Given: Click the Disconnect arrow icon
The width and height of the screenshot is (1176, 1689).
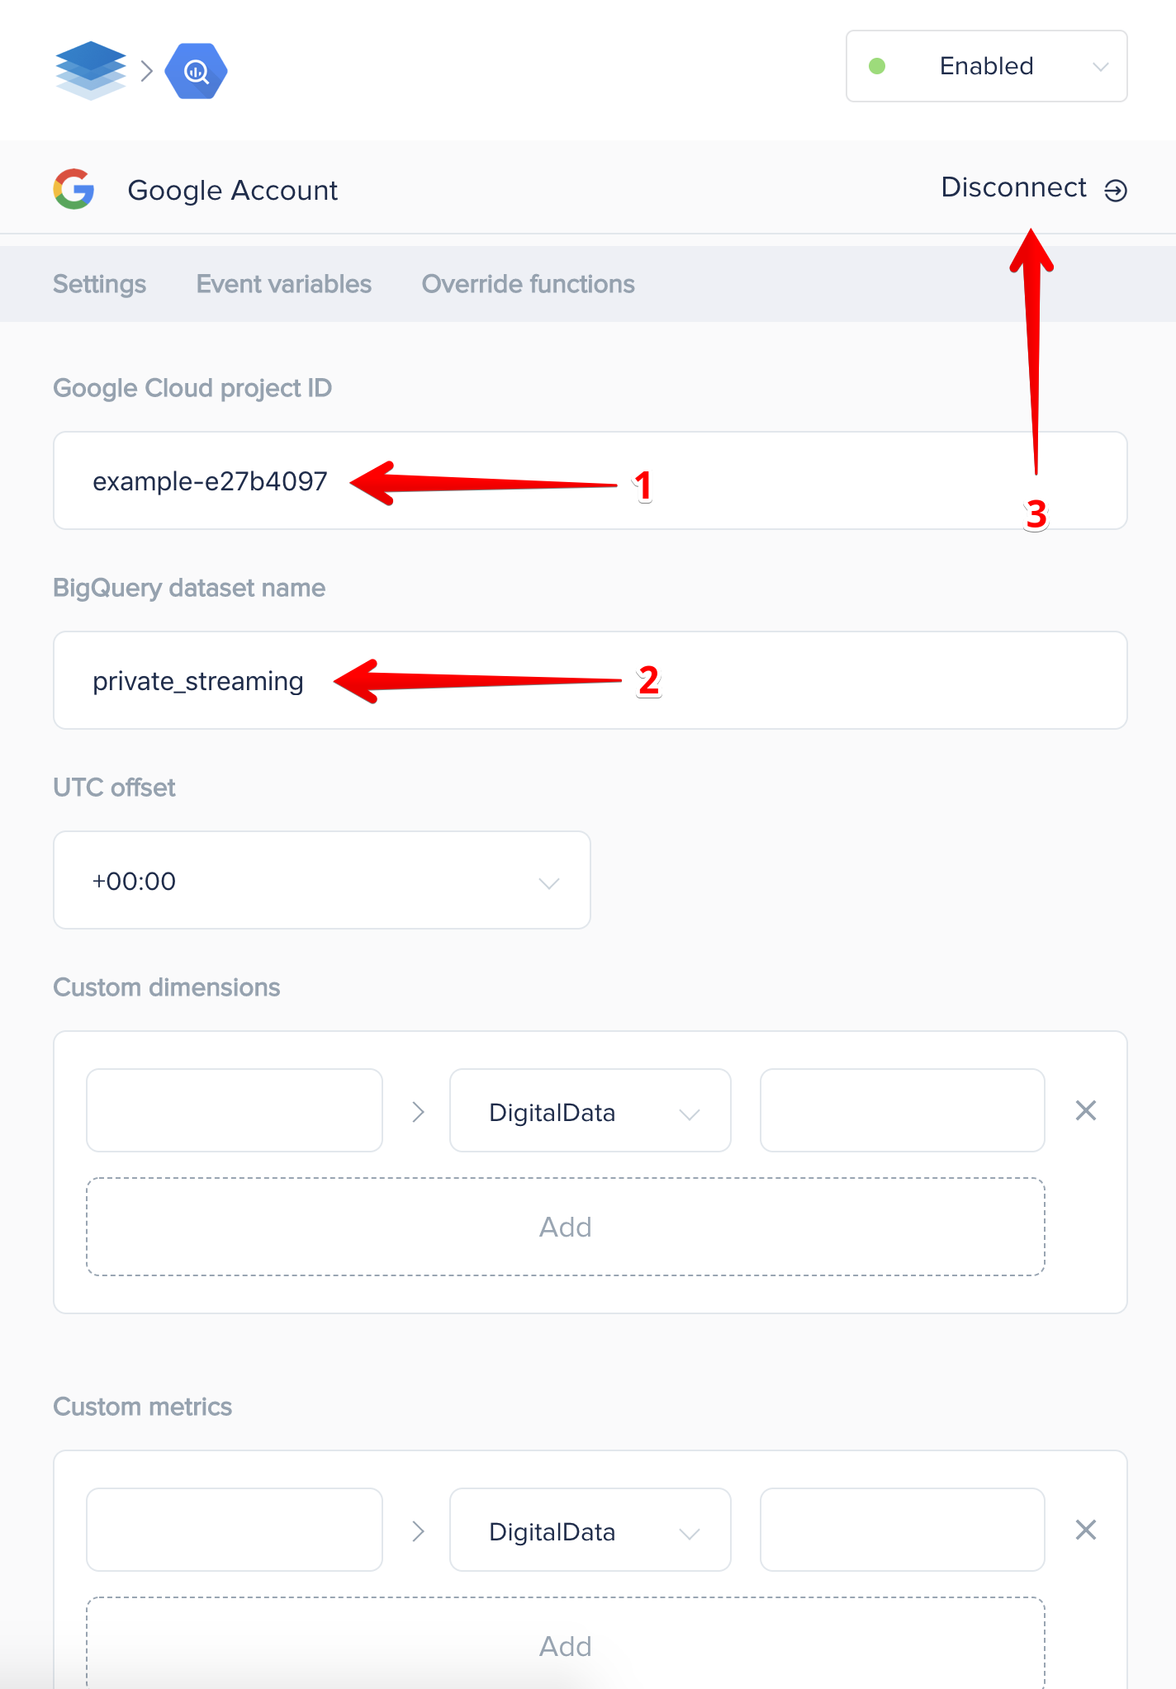Looking at the screenshot, I should click(1116, 191).
